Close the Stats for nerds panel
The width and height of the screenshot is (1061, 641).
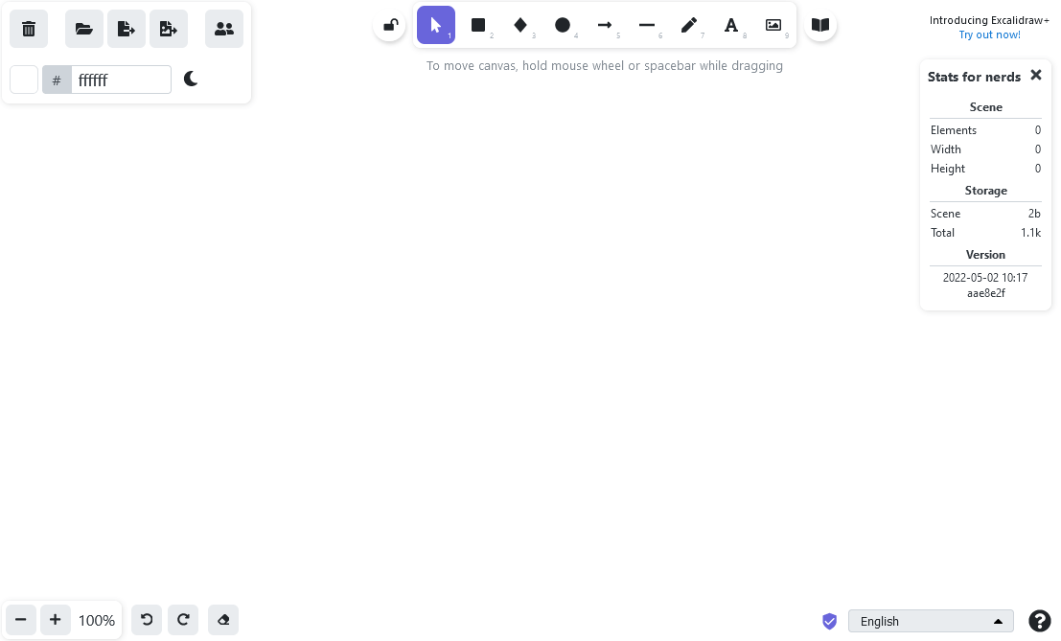tap(1036, 75)
